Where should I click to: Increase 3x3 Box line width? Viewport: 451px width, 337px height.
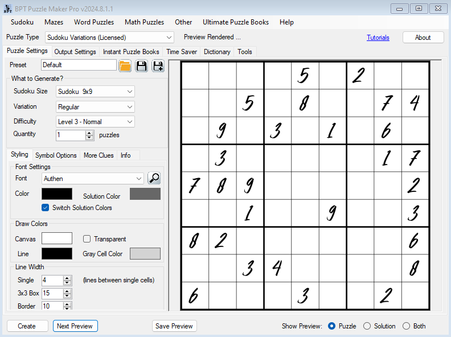tap(67, 291)
